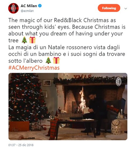
Task: Click the Christmas tree emoji after 'tree'
Action: point(24,40)
